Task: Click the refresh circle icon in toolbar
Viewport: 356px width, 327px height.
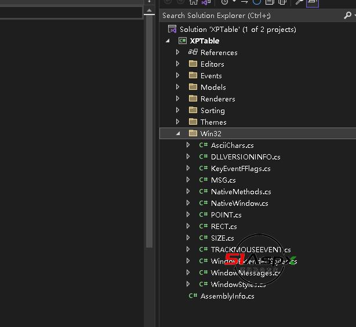Action: (x=257, y=2)
